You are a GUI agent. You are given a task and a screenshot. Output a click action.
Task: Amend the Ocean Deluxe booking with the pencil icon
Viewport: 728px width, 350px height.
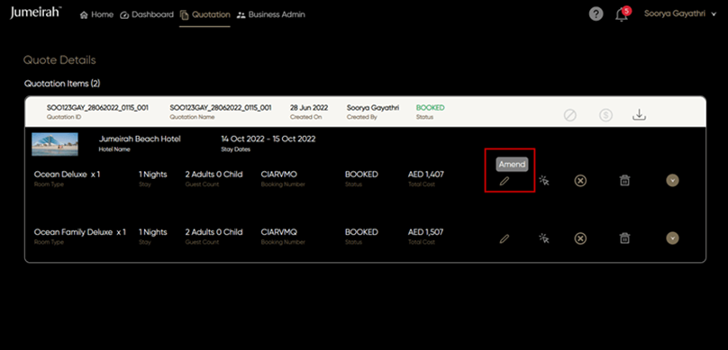tap(505, 181)
